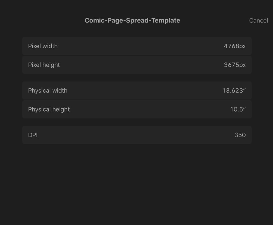The height and width of the screenshot is (225, 273).
Task: Click the gap between Pixel height and Physical width
Action: (137, 78)
